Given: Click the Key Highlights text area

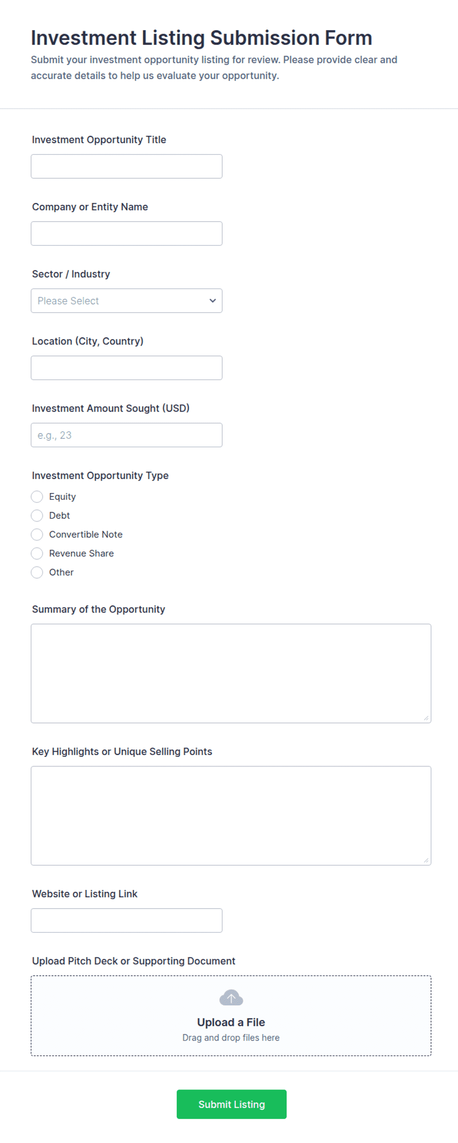Looking at the screenshot, I should tap(231, 816).
